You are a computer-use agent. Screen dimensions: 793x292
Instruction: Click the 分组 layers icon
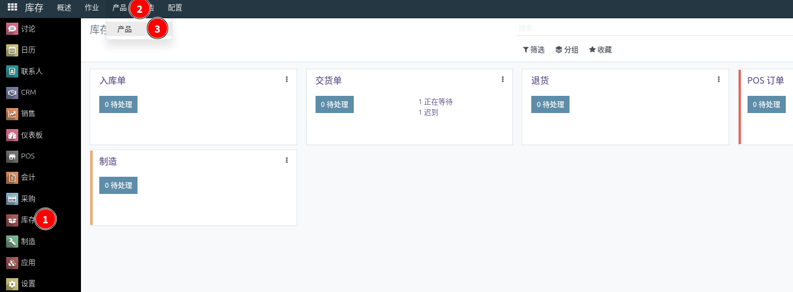558,50
